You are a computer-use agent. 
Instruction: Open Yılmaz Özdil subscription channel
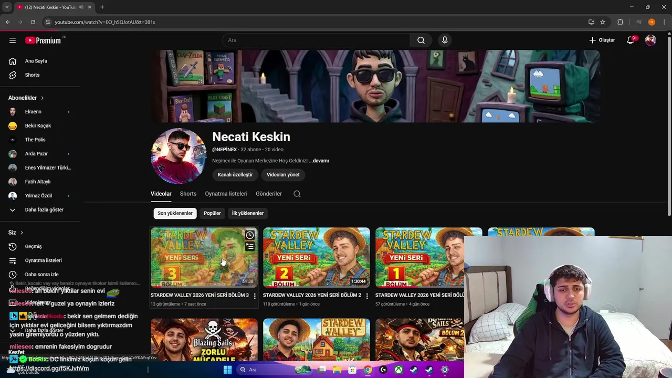click(38, 196)
